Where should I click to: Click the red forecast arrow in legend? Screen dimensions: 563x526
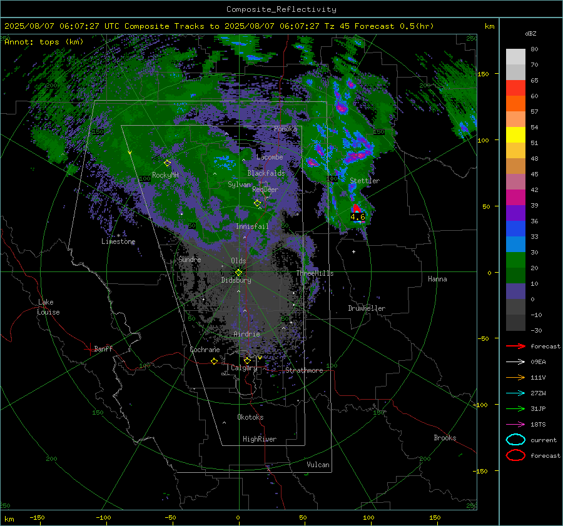tap(515, 346)
